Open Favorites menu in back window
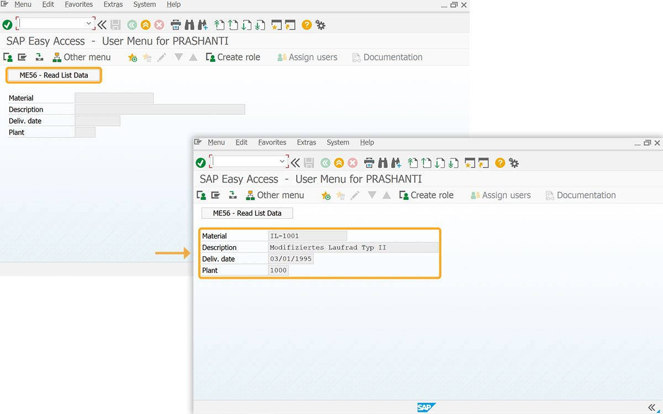Image resolution: width=663 pixels, height=414 pixels. (79, 4)
